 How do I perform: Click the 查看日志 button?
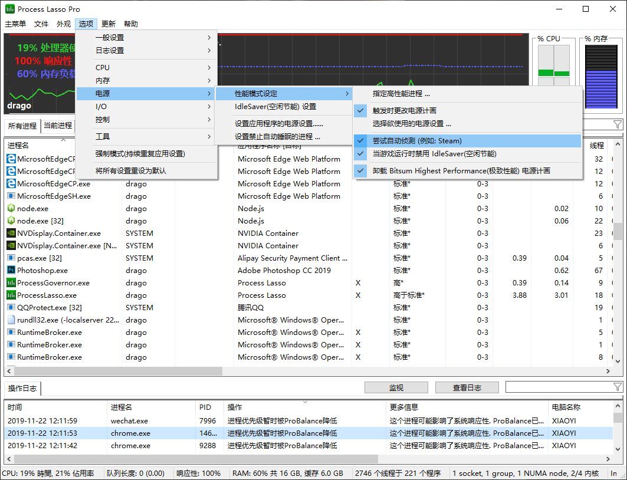click(467, 387)
